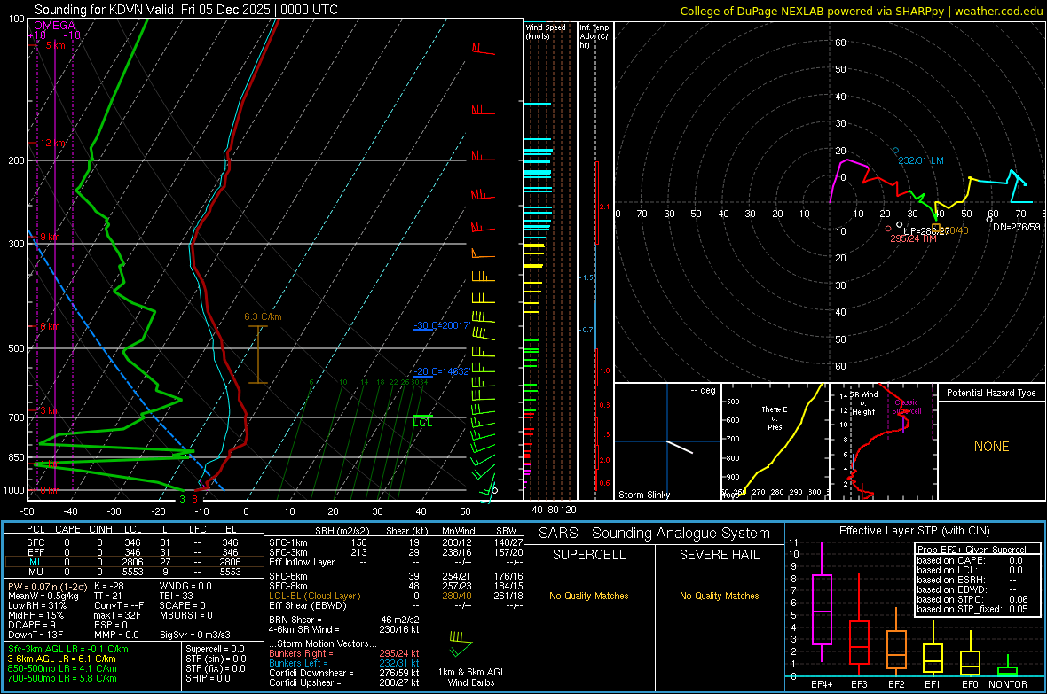Click the MeanW = 0.5g/kg value

tap(43, 596)
